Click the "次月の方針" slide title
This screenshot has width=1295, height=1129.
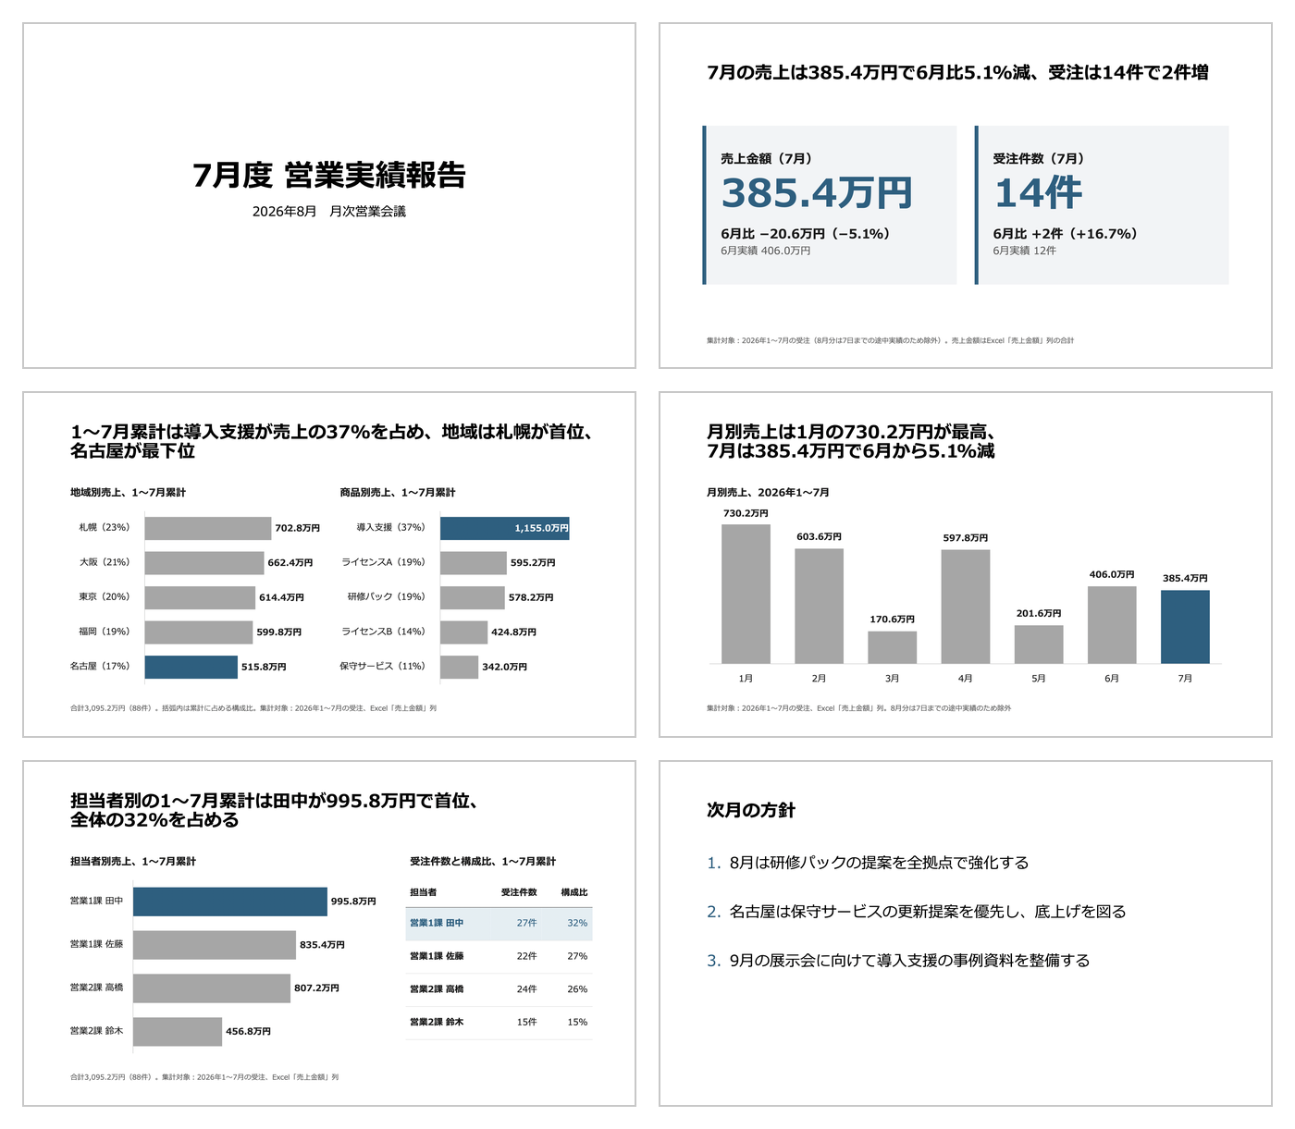click(751, 810)
